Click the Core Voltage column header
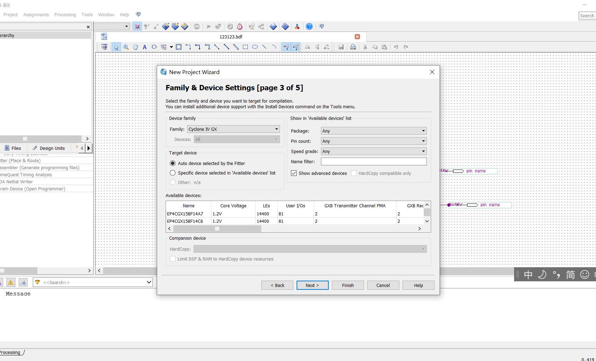 (233, 206)
